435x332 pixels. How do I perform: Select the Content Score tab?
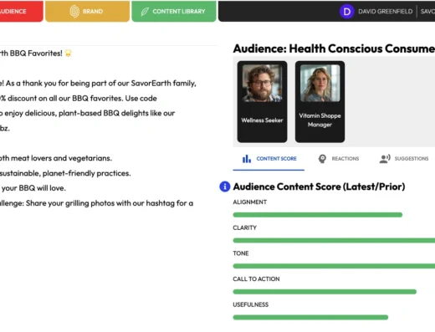269,159
